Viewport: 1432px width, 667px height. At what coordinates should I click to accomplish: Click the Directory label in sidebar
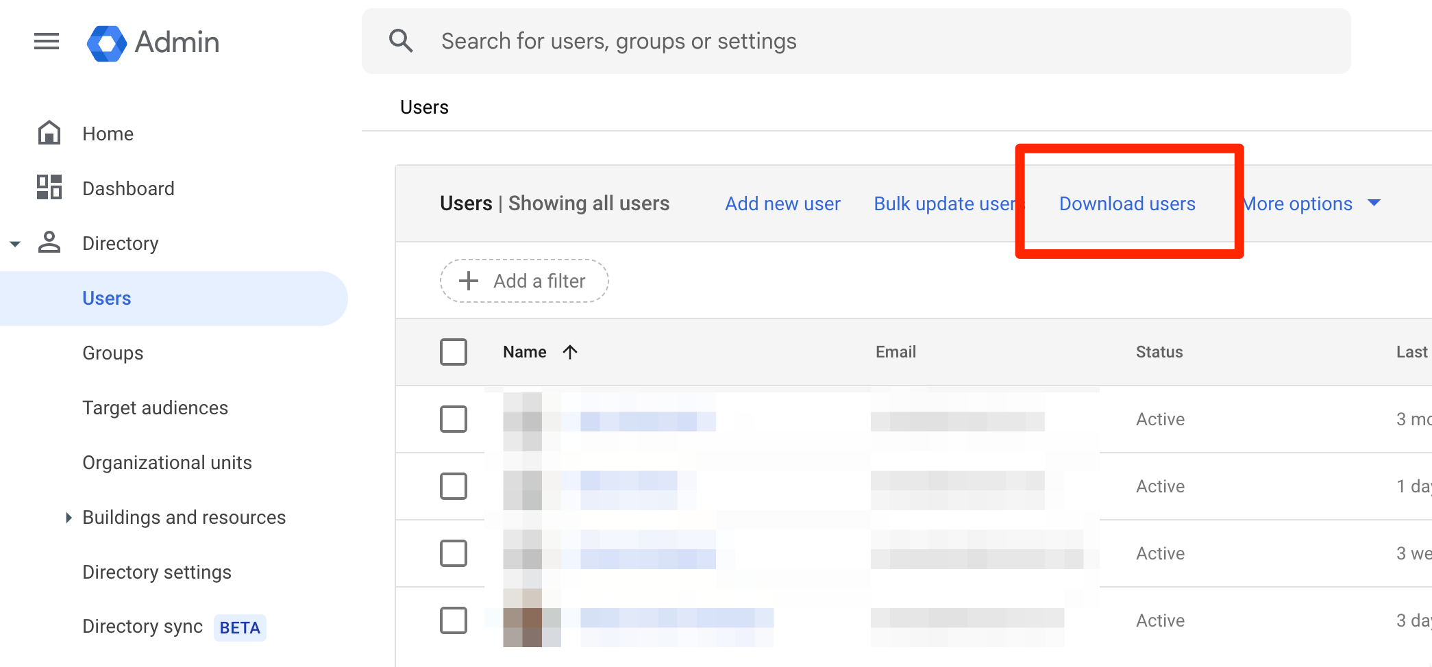point(121,244)
